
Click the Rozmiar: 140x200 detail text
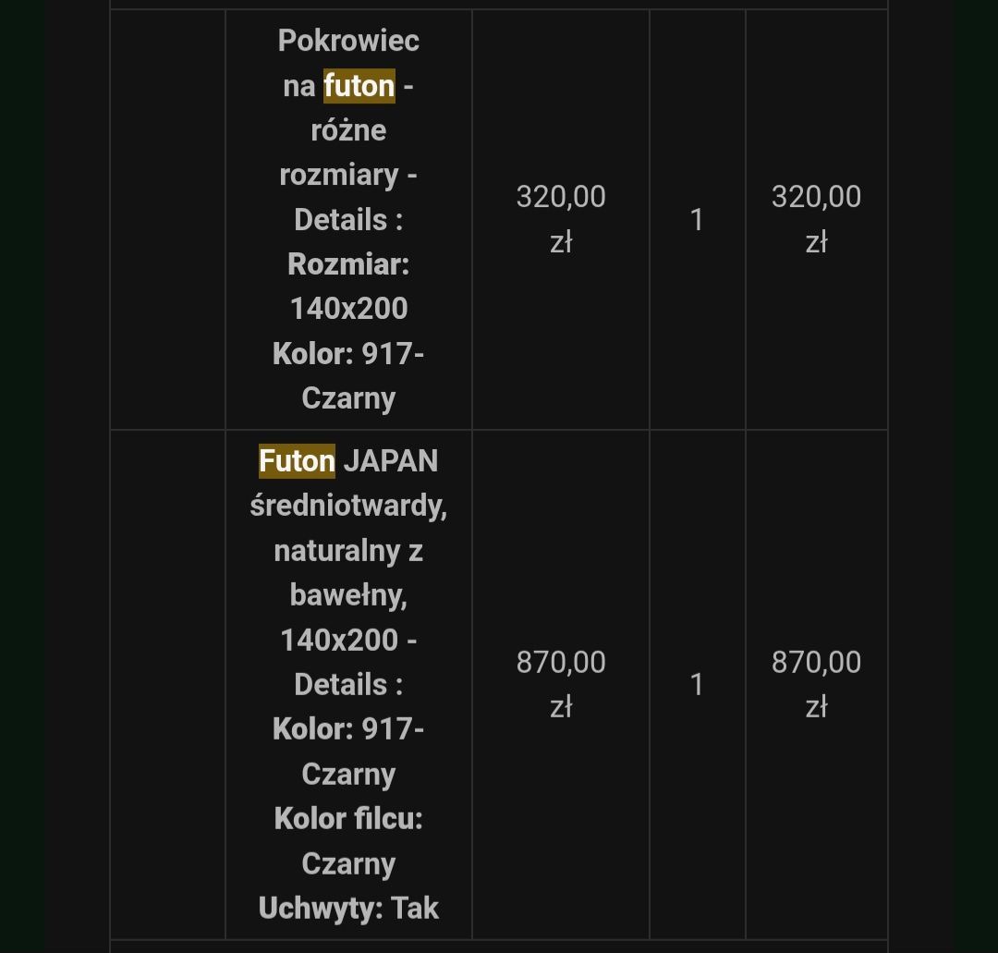[x=348, y=287]
